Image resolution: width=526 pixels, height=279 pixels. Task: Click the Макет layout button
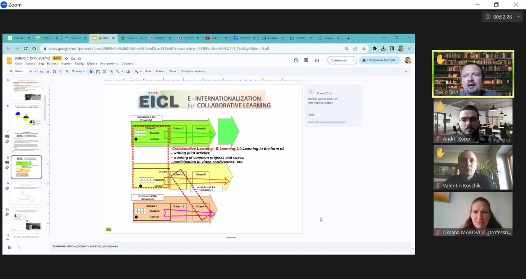pos(160,71)
